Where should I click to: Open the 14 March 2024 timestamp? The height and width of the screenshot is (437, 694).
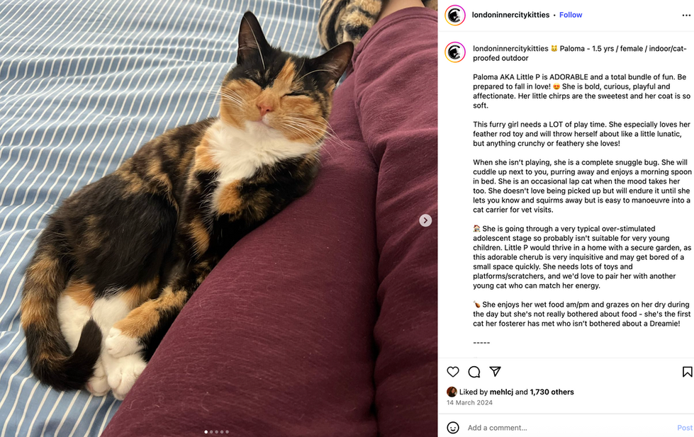[x=469, y=402]
